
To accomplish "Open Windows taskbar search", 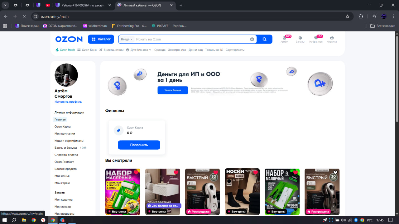I will coord(14,220).
